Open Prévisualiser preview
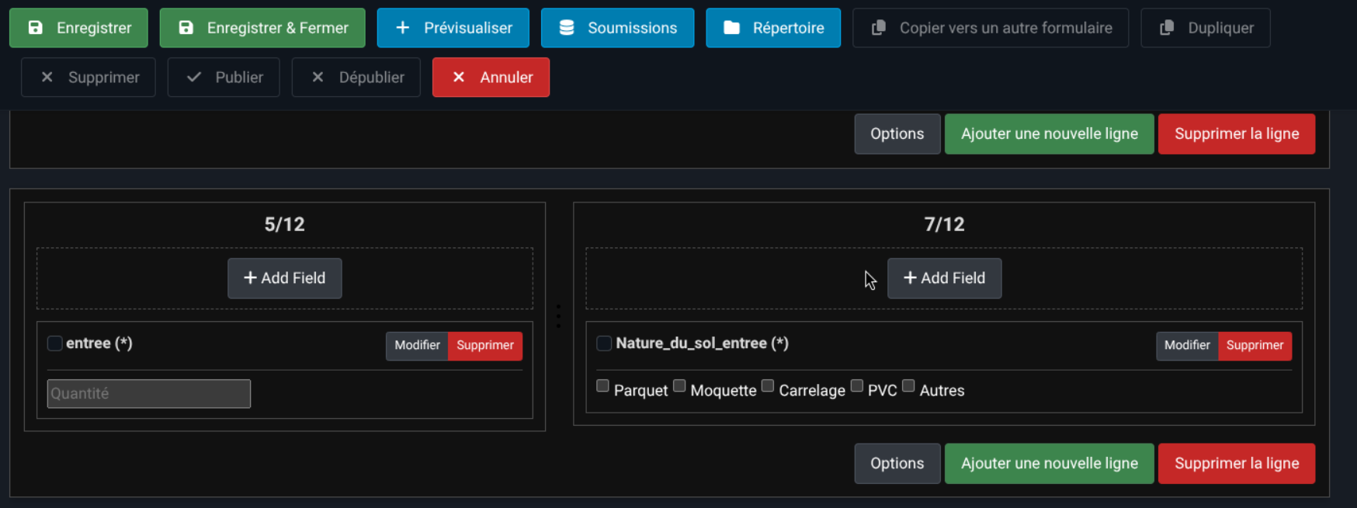Viewport: 1357px width, 508px height. (453, 28)
